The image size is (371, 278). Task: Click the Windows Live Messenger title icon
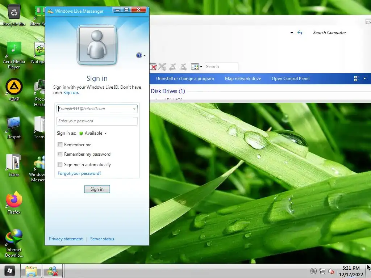click(x=50, y=11)
